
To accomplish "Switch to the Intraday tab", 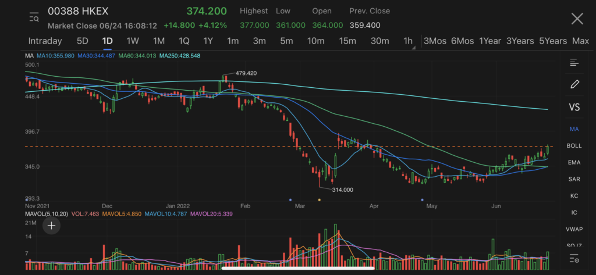I will 45,41.
